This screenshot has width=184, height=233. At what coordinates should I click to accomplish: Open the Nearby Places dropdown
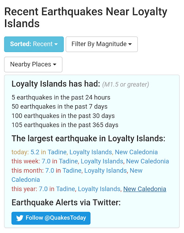coord(33,64)
